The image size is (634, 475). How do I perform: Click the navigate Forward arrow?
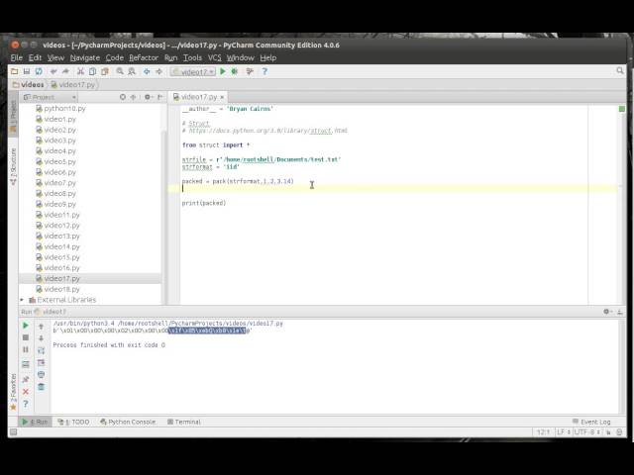point(158,71)
